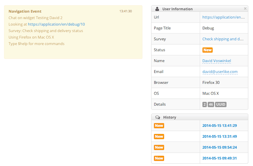253x166 pixels.
Task: Click the user icon in User Information header
Action: (x=157, y=9)
